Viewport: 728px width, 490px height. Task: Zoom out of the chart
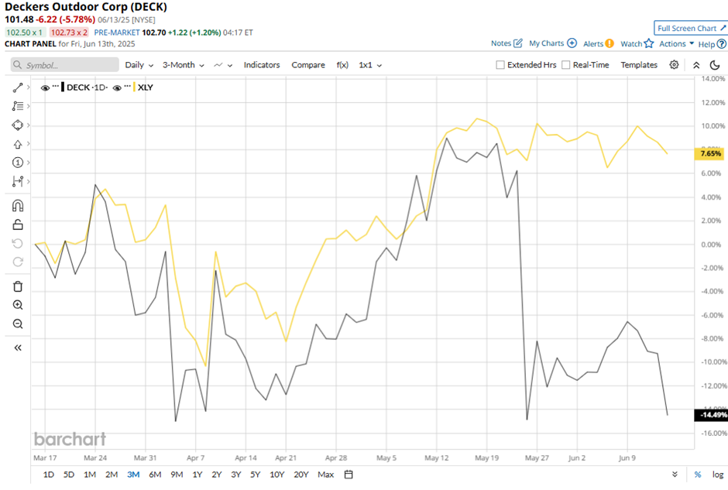click(x=18, y=324)
